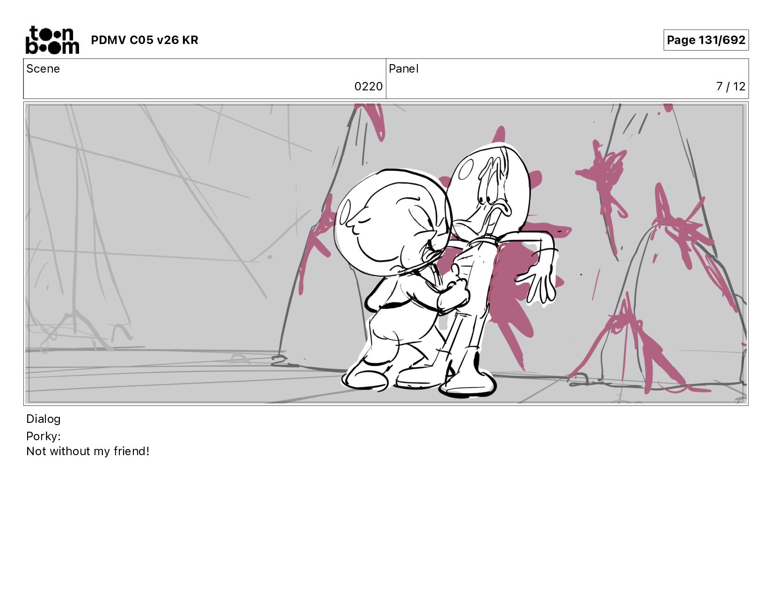Select scene number '0220'

tap(368, 87)
